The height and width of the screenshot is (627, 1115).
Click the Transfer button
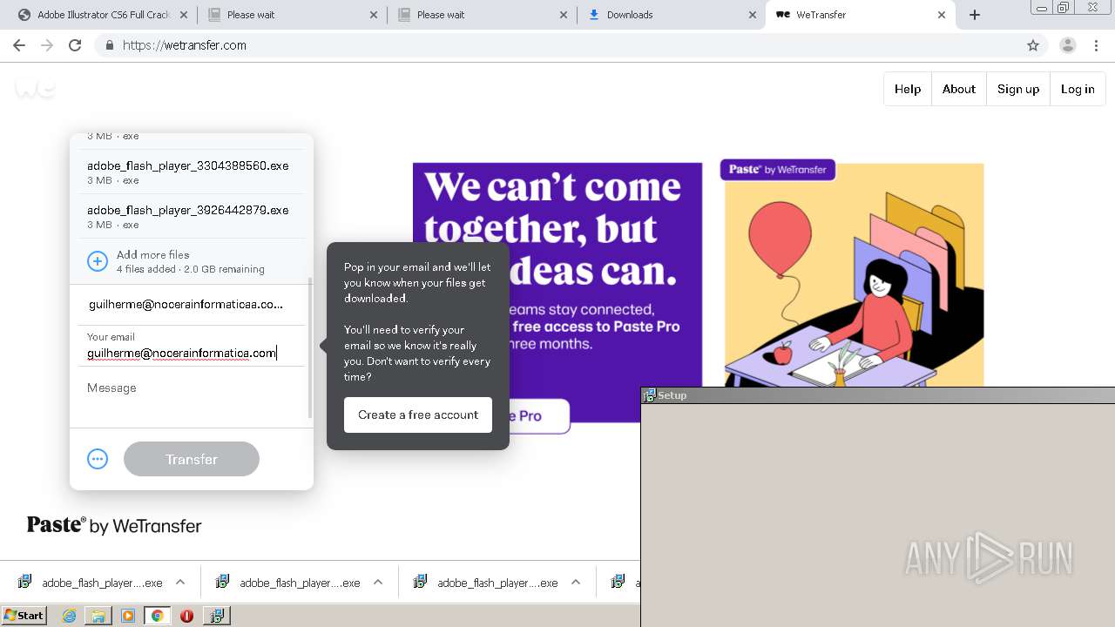coord(192,459)
